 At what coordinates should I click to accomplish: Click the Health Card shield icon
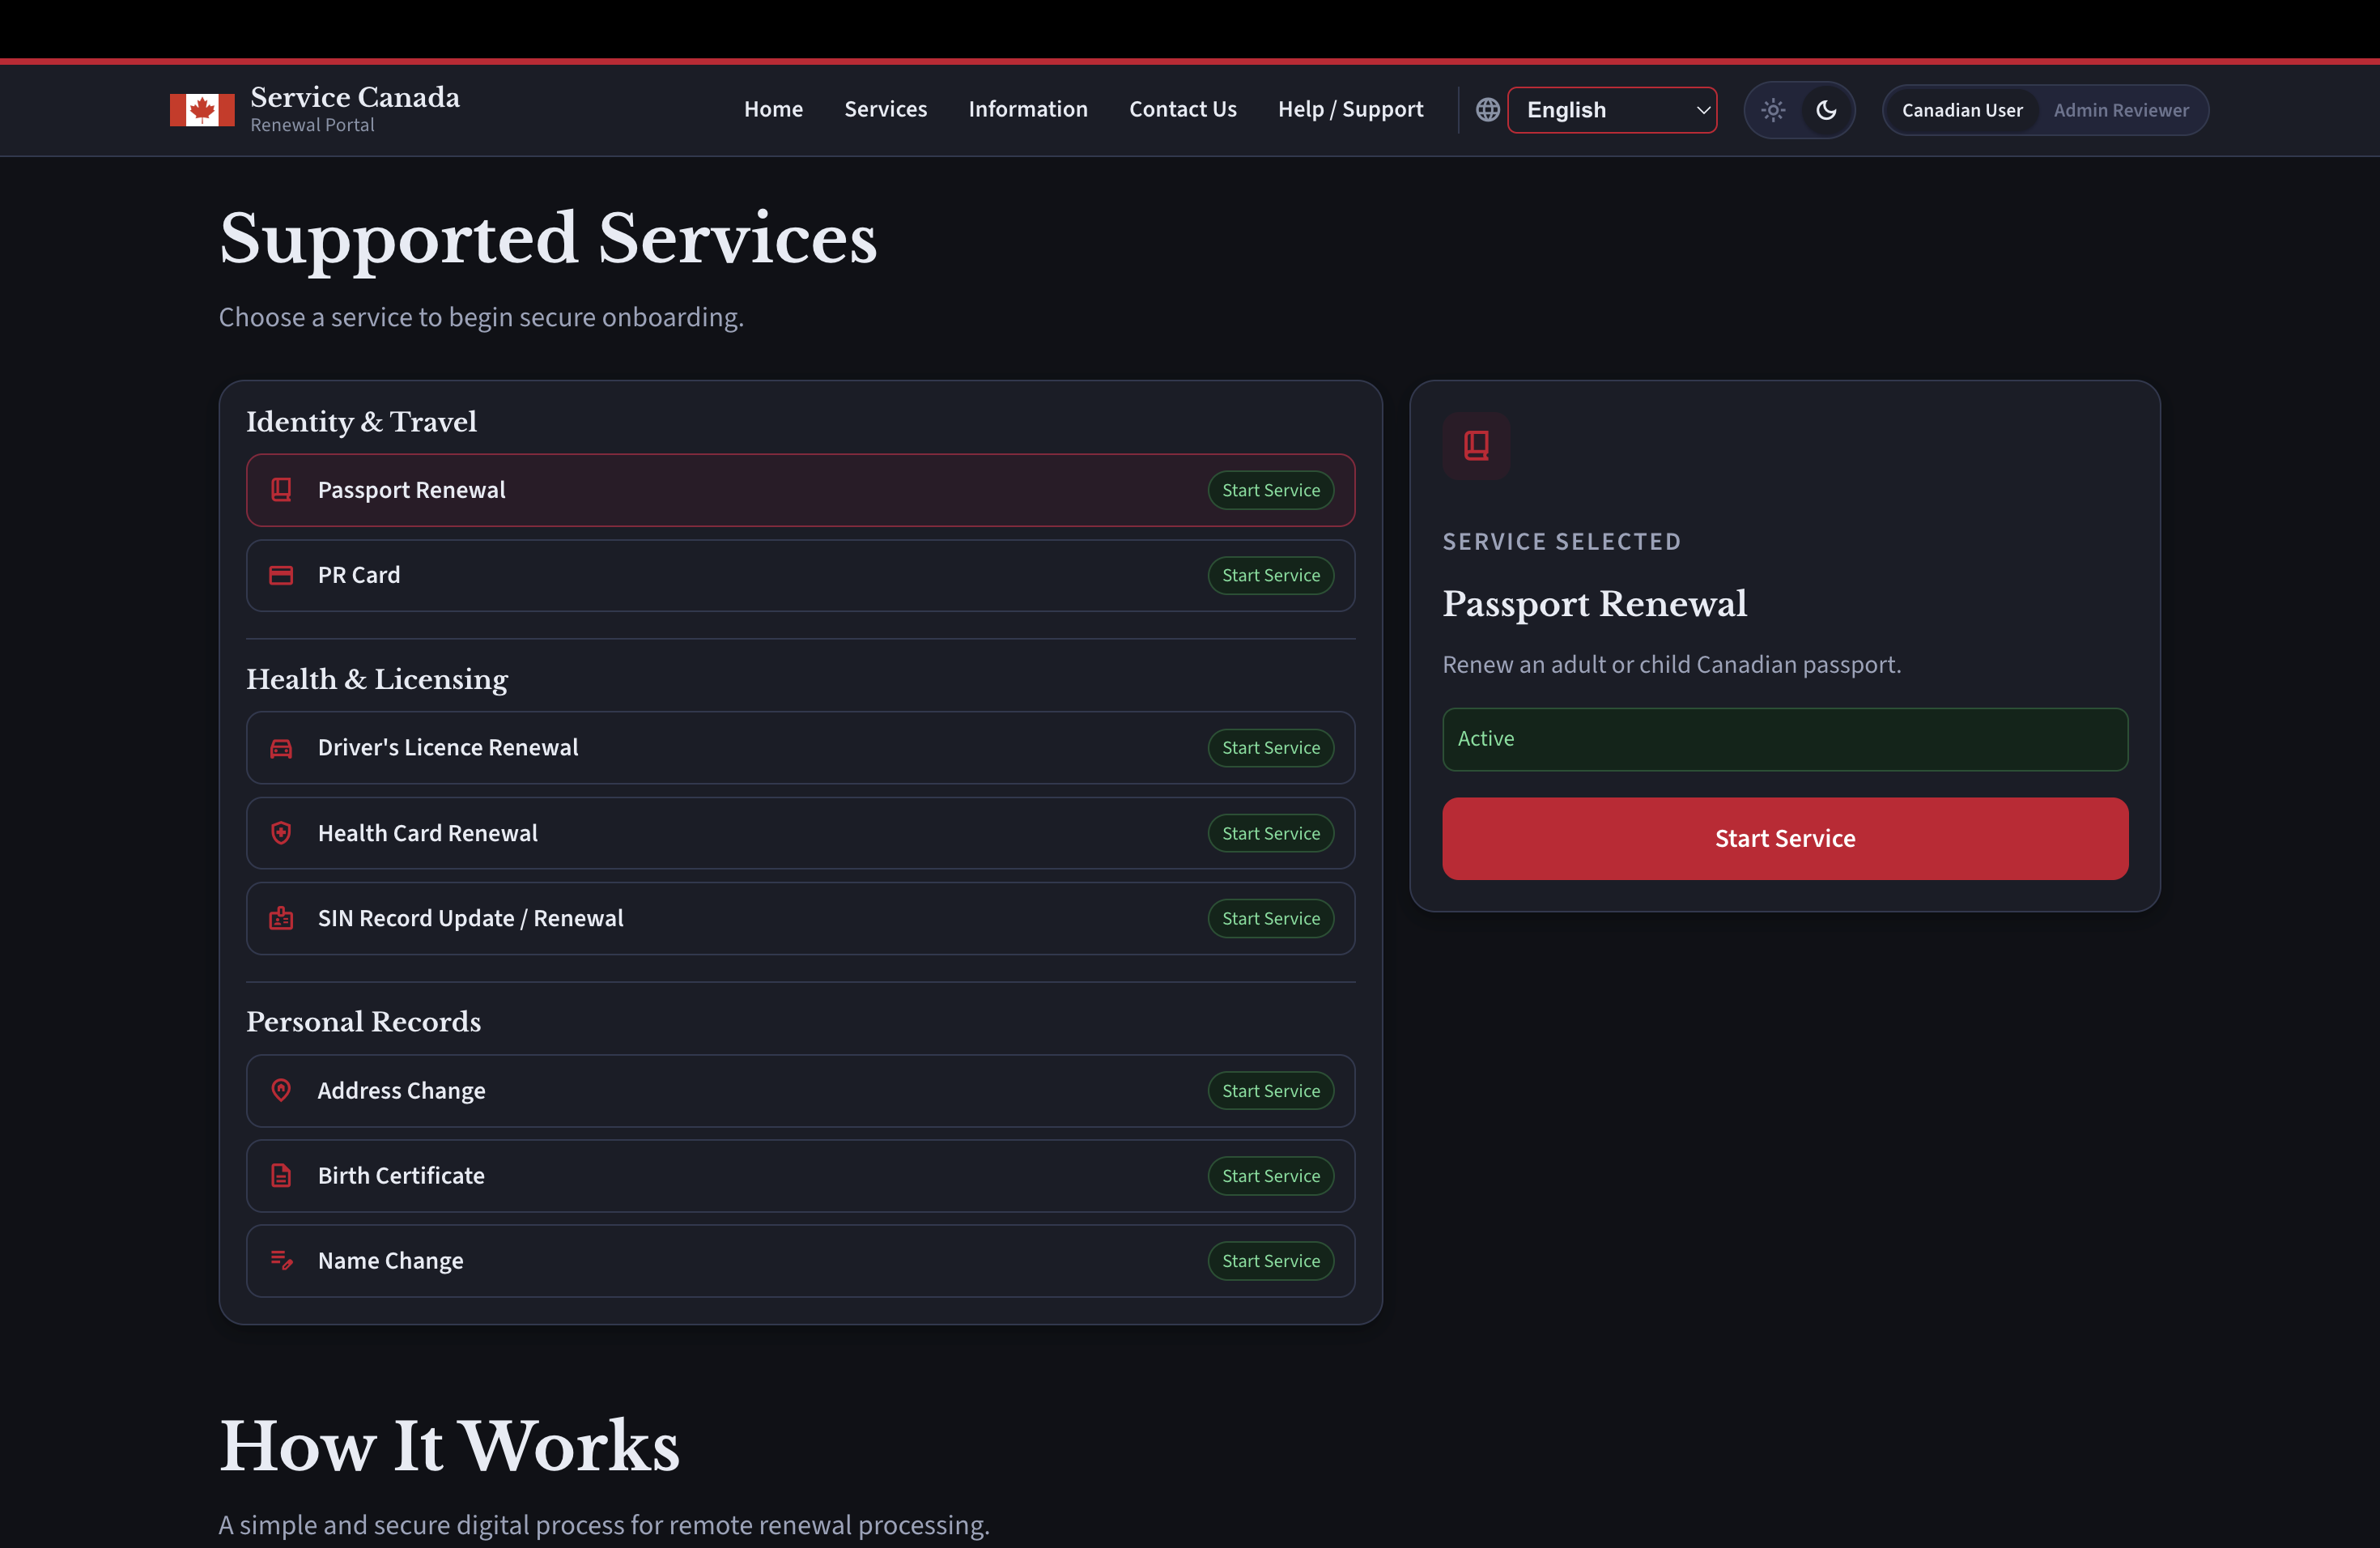(x=281, y=833)
